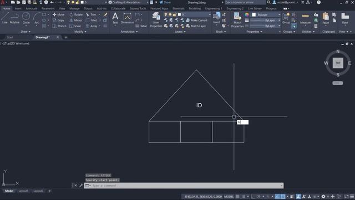
Task: Toggle object snap in status bar
Action: click(x=283, y=196)
